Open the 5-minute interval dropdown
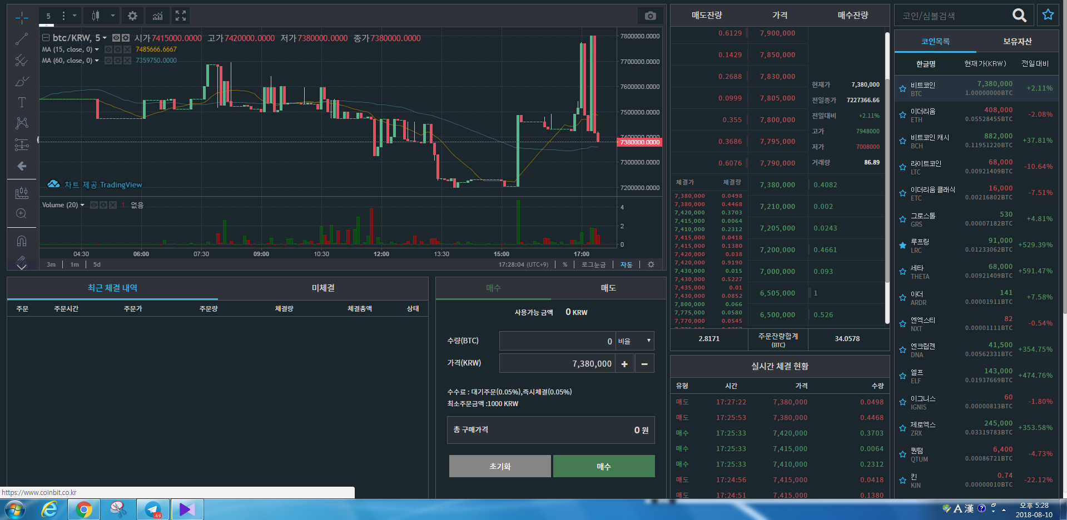 [74, 16]
